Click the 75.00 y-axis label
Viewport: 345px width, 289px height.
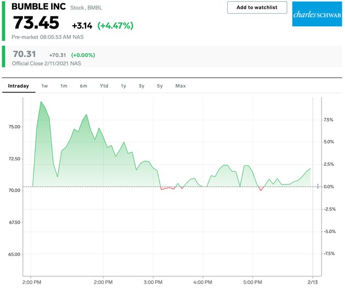pos(14,127)
